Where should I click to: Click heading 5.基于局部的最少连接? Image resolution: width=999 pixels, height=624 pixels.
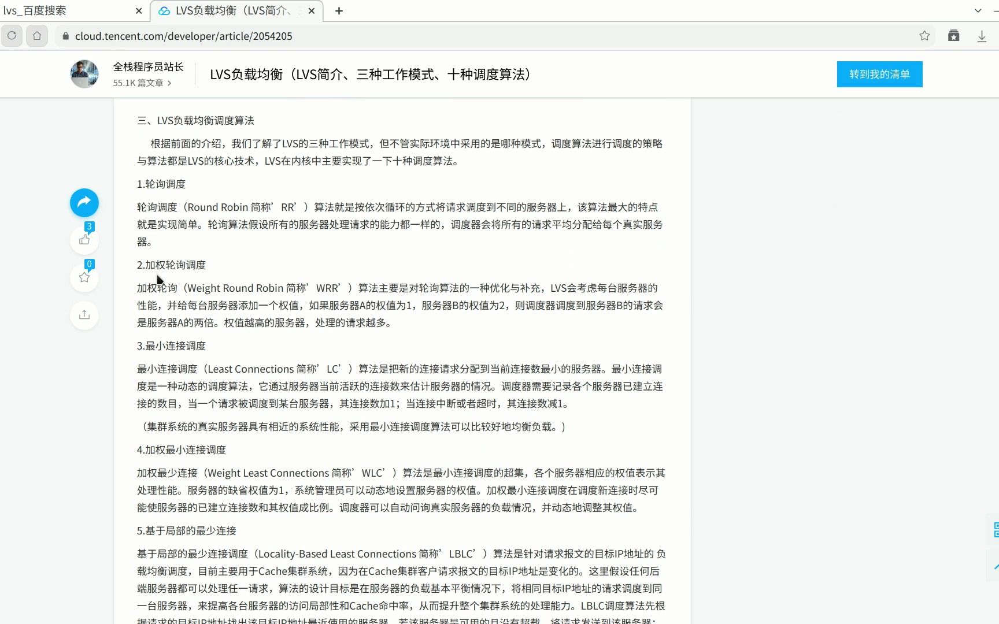coord(187,530)
